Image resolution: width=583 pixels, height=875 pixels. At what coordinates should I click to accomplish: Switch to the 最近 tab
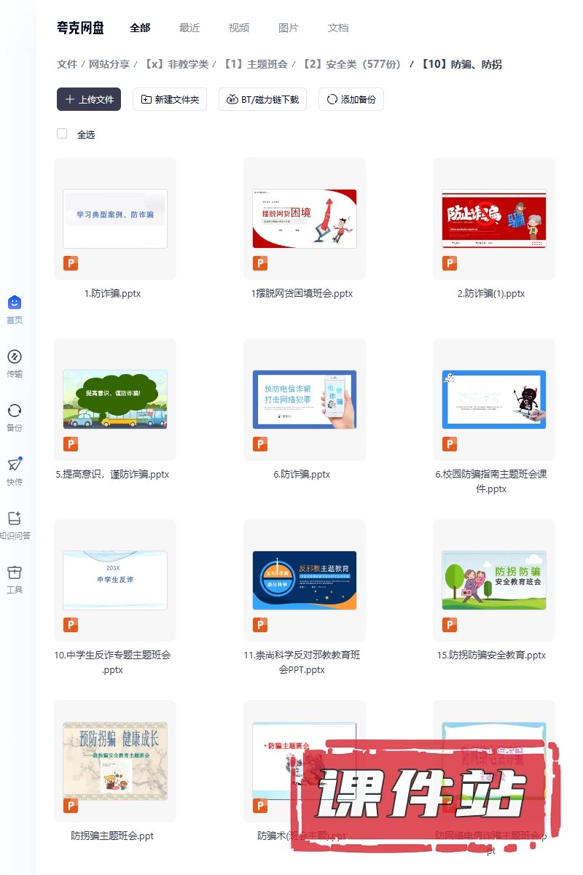click(189, 28)
